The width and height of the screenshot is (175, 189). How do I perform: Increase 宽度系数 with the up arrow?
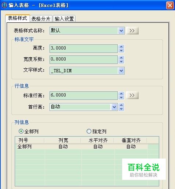tap(121, 58)
